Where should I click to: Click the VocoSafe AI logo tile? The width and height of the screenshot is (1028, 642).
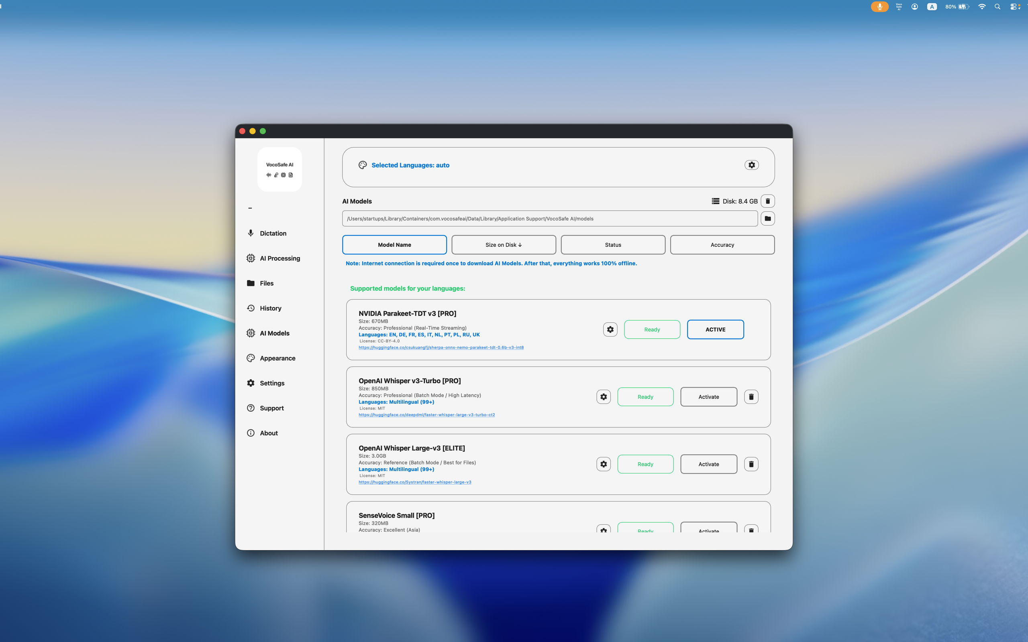pos(279,169)
